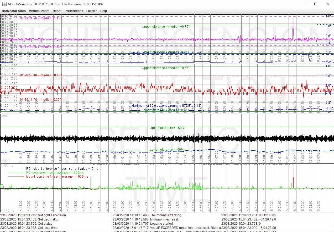The width and height of the screenshot is (334, 232).
Task: Minimize the MountMonitor window
Action: 304,4
